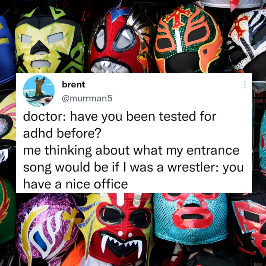
Task: Select the blue mask at top left edge
Action: pos(7,49)
